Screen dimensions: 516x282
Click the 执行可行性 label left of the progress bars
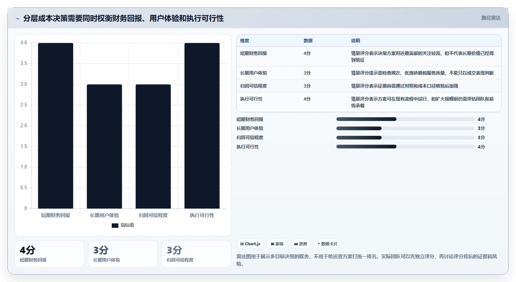click(x=248, y=147)
